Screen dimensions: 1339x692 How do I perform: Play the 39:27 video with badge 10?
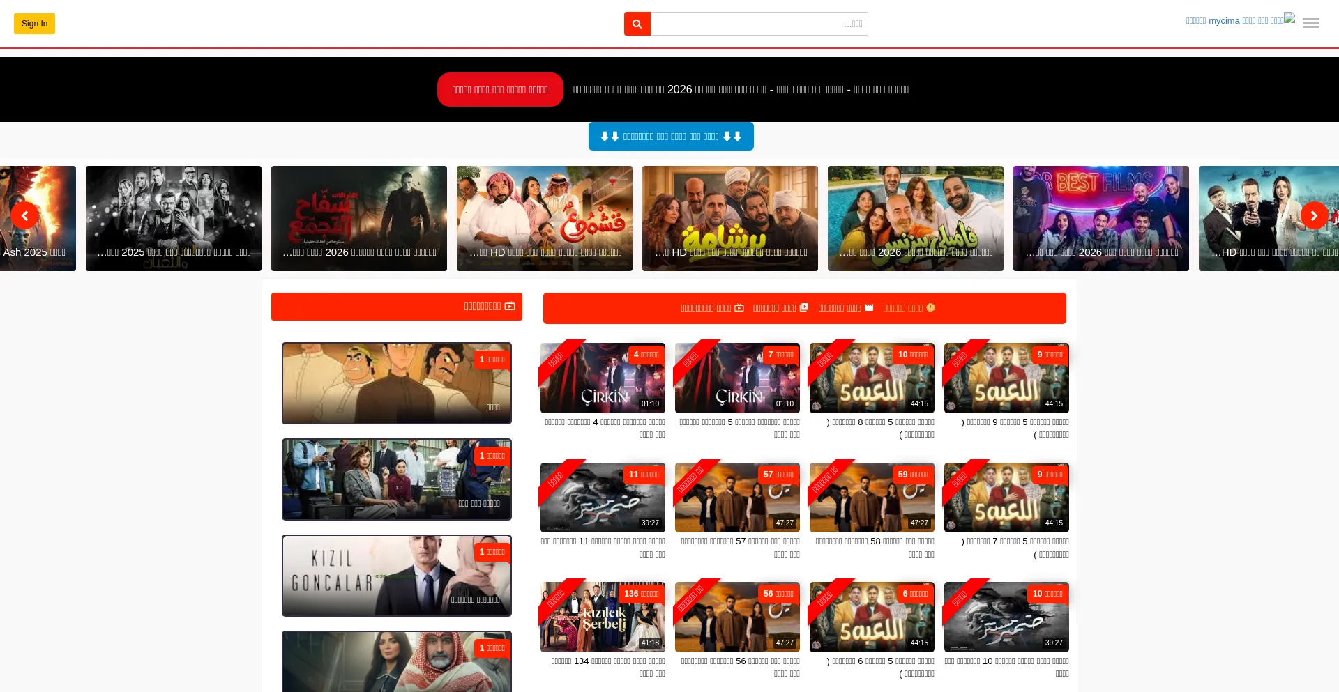click(1006, 617)
